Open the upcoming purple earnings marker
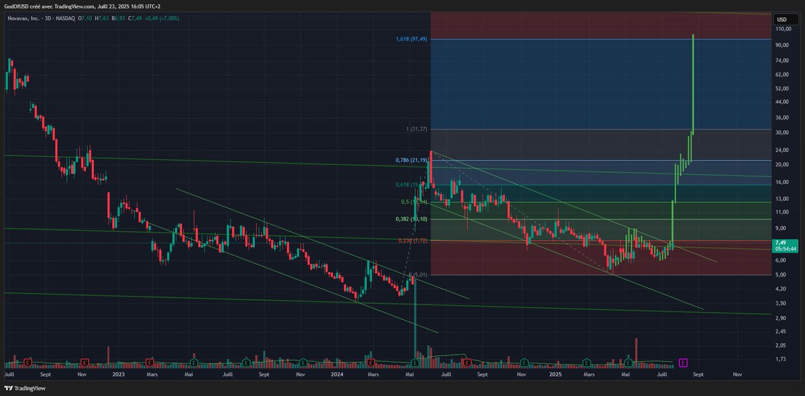Screen dimensions: 805x396 point(682,362)
